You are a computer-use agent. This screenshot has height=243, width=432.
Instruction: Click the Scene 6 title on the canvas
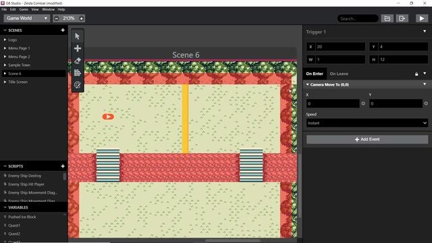coord(186,55)
